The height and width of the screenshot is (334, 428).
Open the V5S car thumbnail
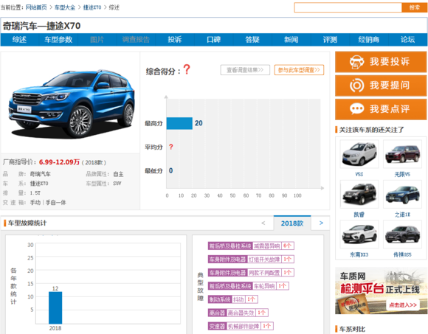359,154
